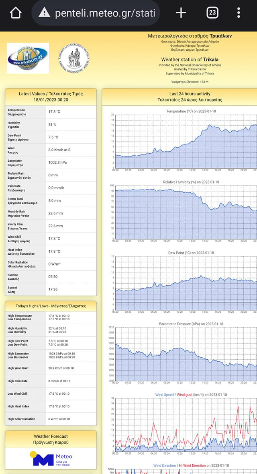Viewport: 257px width, 474px height.
Task: Tap the not-secure warning triangle icon
Action: (x=44, y=13)
